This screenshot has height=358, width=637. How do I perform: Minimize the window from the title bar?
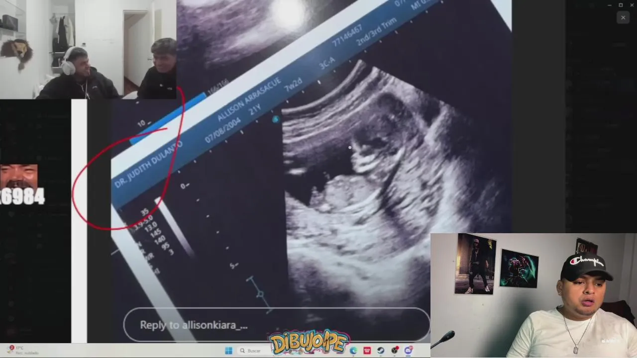pyautogui.click(x=610, y=5)
